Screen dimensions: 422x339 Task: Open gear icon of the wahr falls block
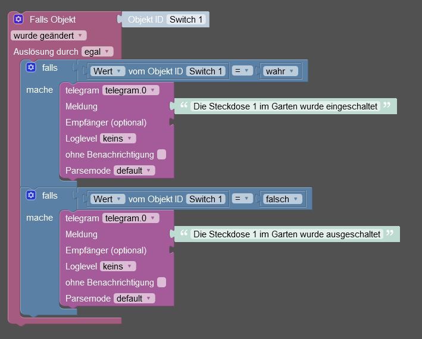(31, 67)
